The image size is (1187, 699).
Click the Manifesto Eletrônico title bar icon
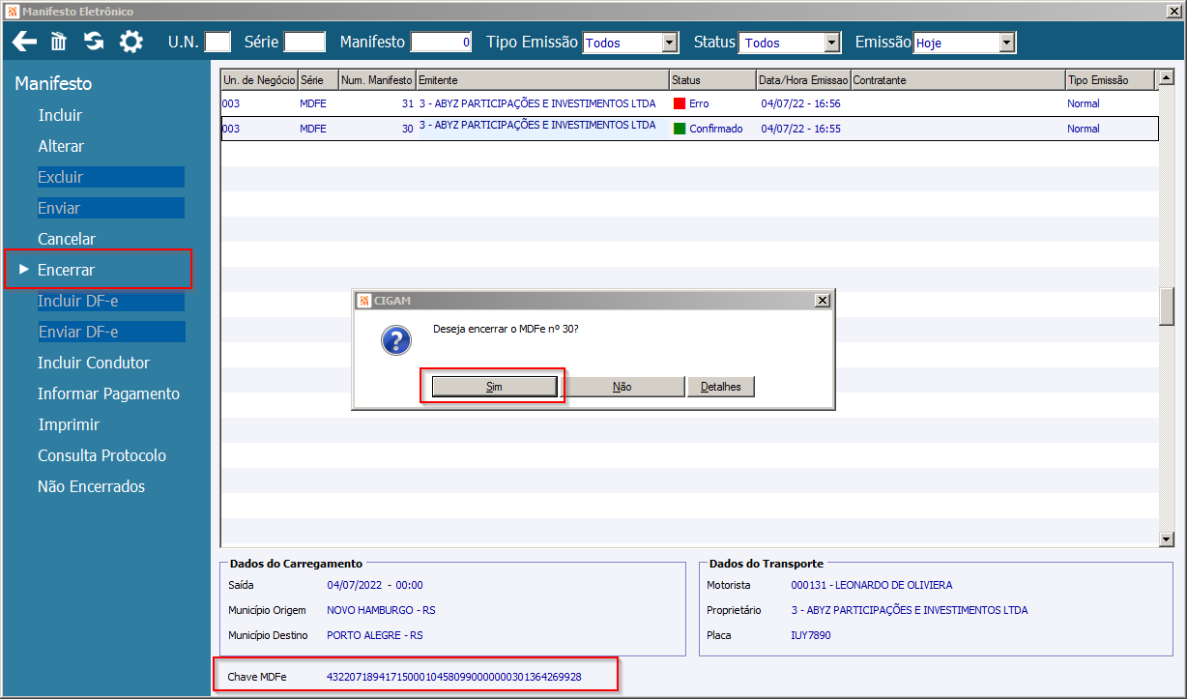[12, 12]
